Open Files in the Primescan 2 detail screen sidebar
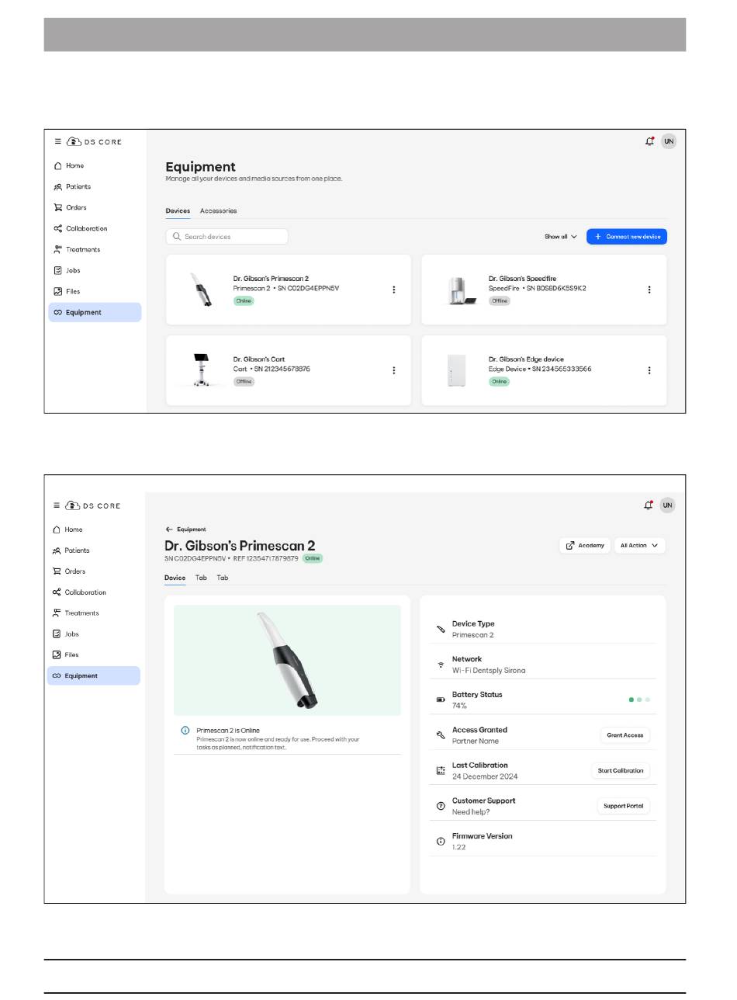Viewport: 737px width, 1000px height. [65, 655]
